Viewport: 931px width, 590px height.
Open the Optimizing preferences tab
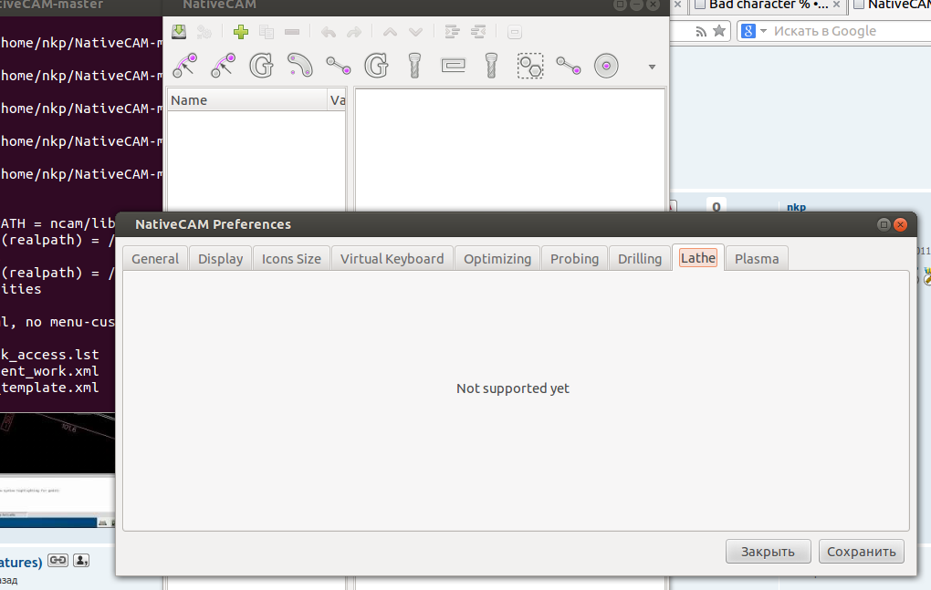tap(497, 259)
